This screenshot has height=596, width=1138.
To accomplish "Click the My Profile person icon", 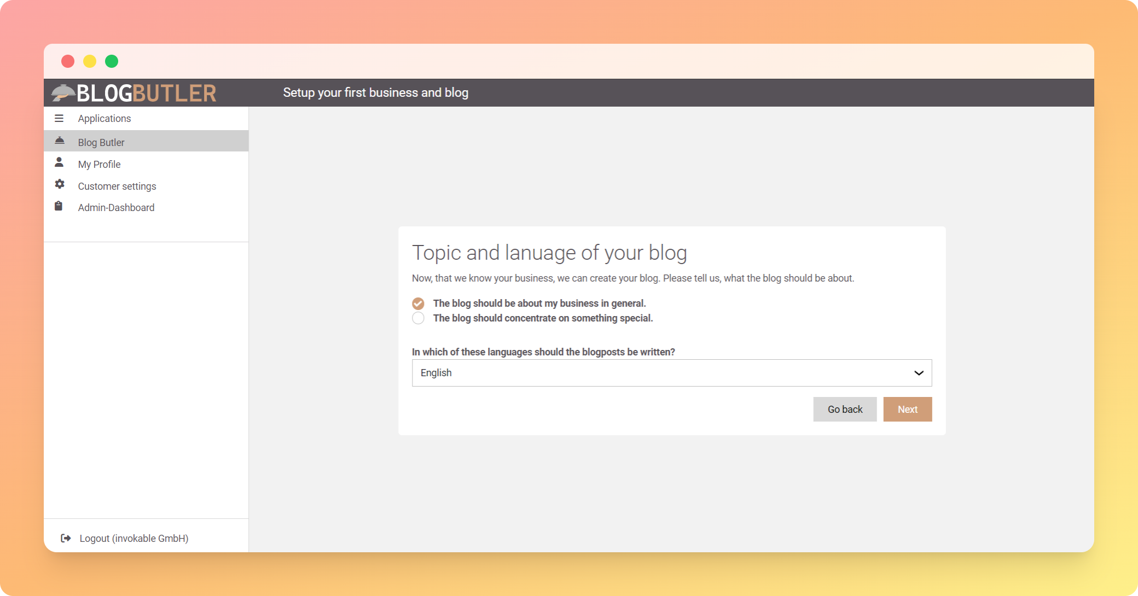I will coord(59,163).
